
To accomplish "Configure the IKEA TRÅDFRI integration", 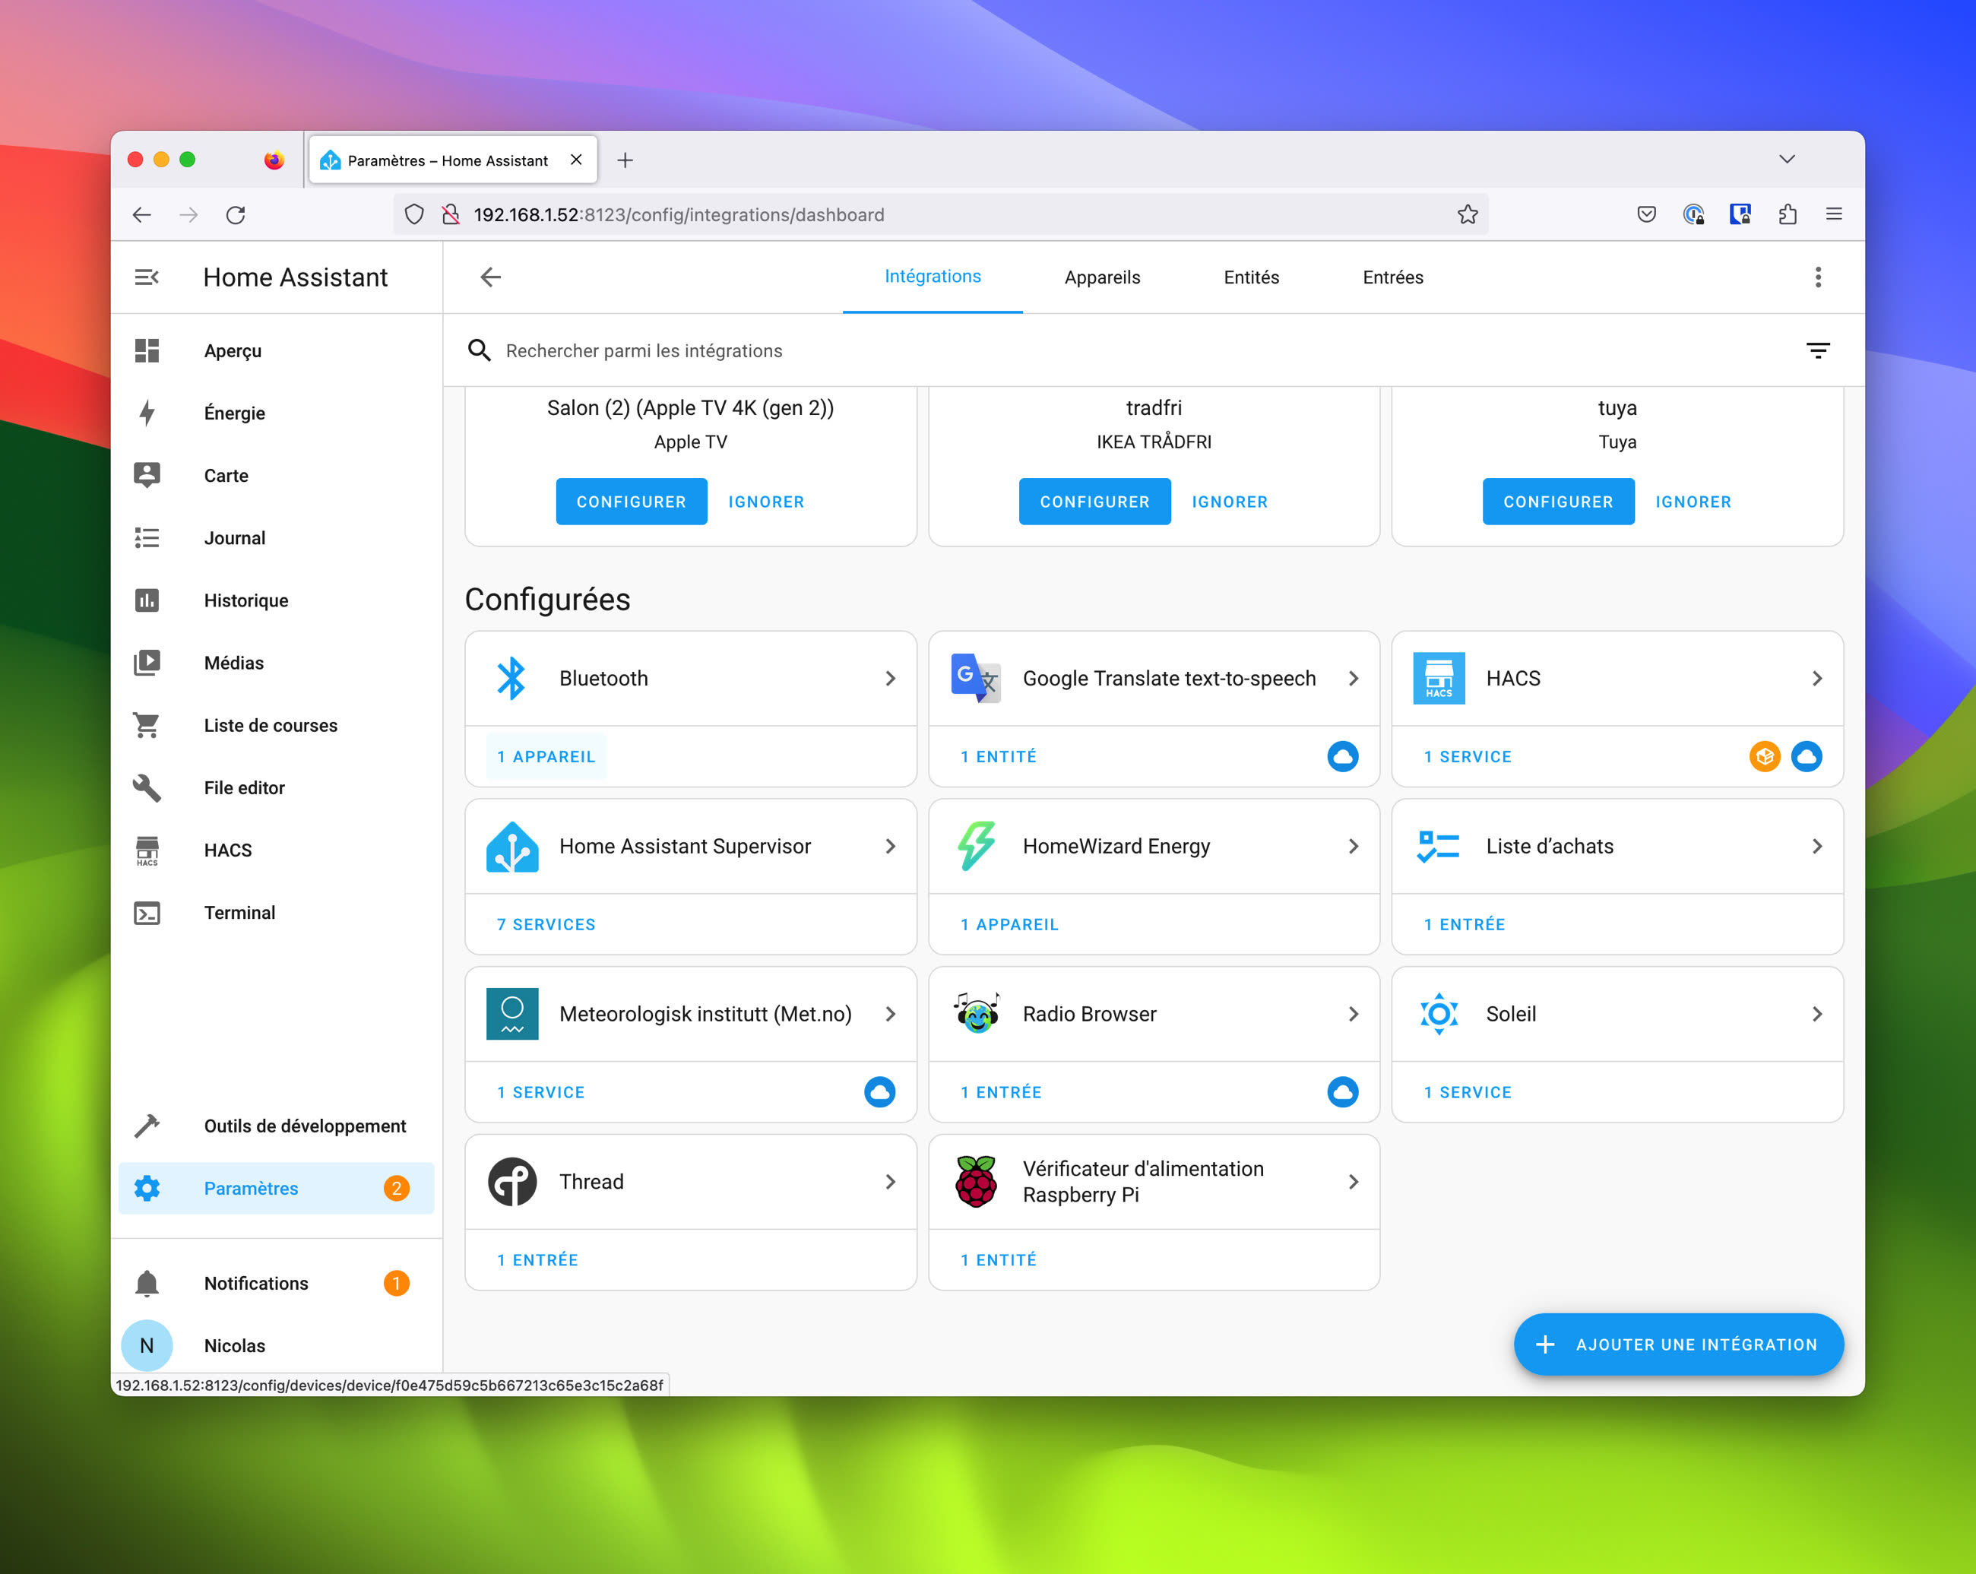I will click(1094, 502).
